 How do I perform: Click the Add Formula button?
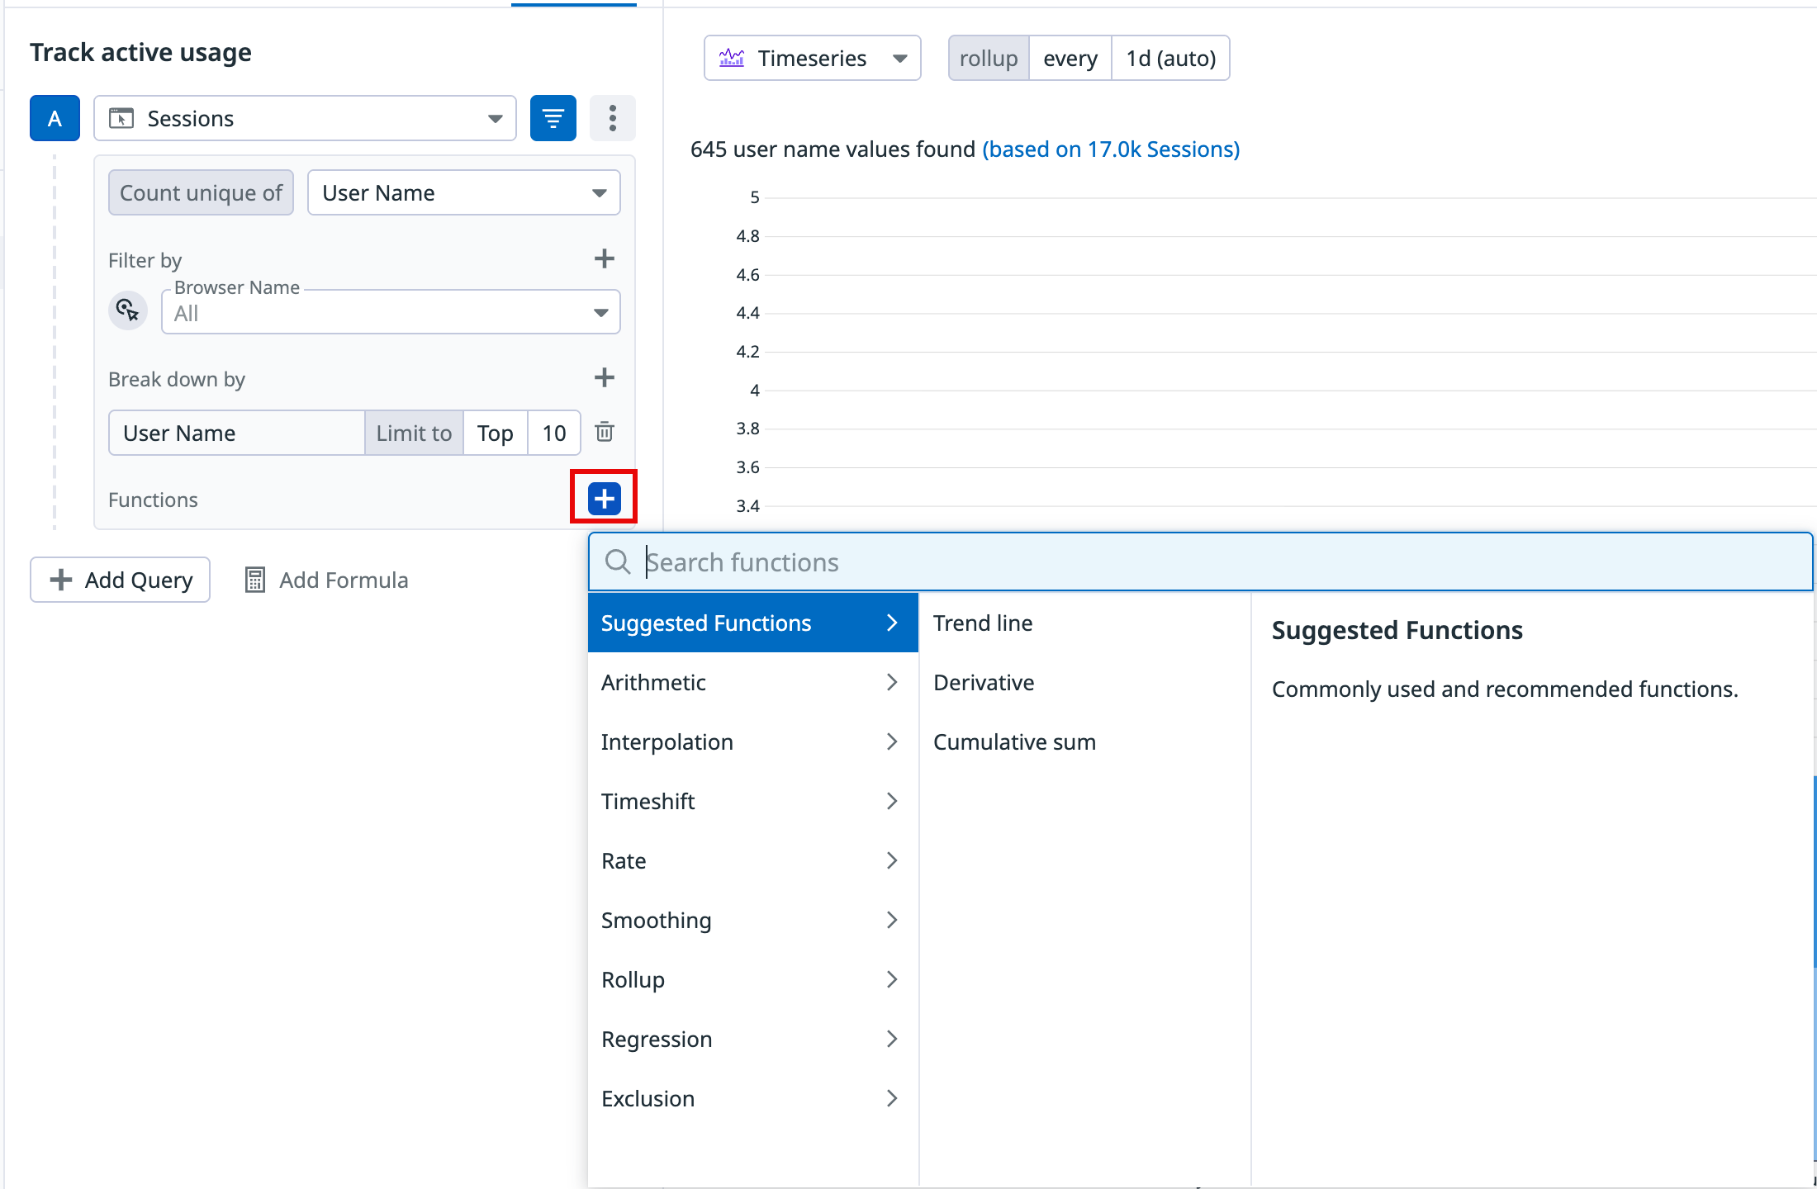pyautogui.click(x=326, y=580)
